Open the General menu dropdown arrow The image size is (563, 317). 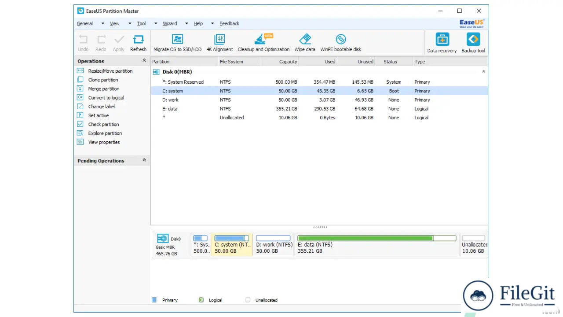[x=103, y=24]
